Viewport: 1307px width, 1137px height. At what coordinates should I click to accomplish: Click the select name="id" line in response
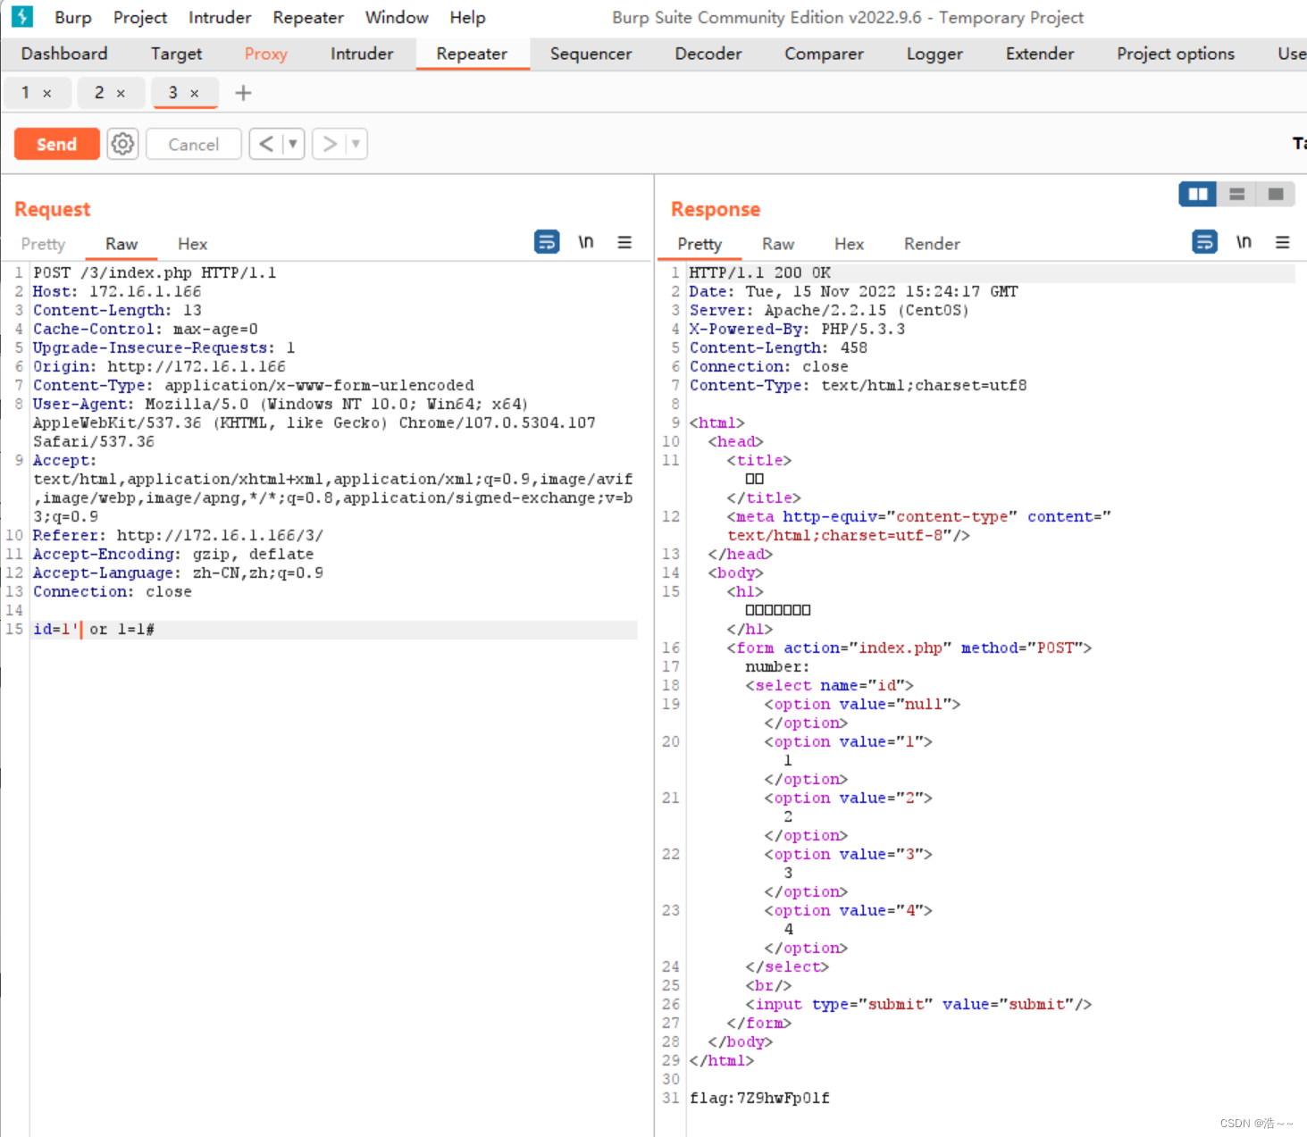click(830, 686)
